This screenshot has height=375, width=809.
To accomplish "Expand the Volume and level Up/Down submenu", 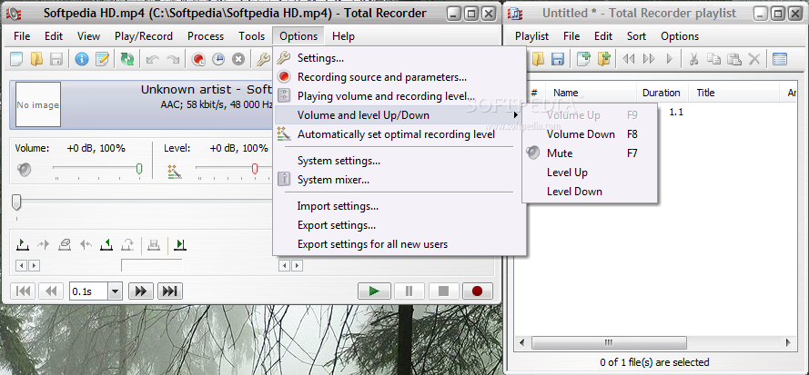I will click(399, 115).
